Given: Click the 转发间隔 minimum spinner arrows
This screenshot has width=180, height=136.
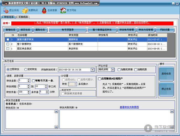Looking at the screenshot, I should [x=28, y=86].
